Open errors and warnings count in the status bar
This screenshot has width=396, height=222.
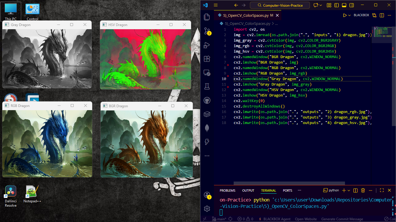pyautogui.click(x=245, y=219)
